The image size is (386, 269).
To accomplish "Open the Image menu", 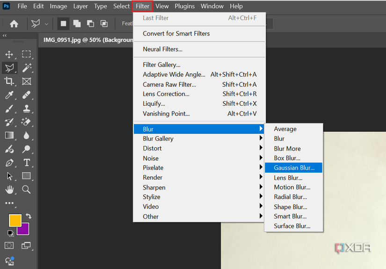I will [58, 6].
